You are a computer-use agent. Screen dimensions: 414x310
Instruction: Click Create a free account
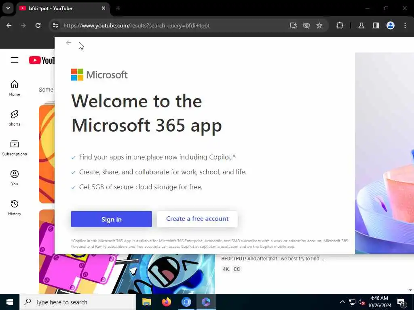[x=197, y=219]
